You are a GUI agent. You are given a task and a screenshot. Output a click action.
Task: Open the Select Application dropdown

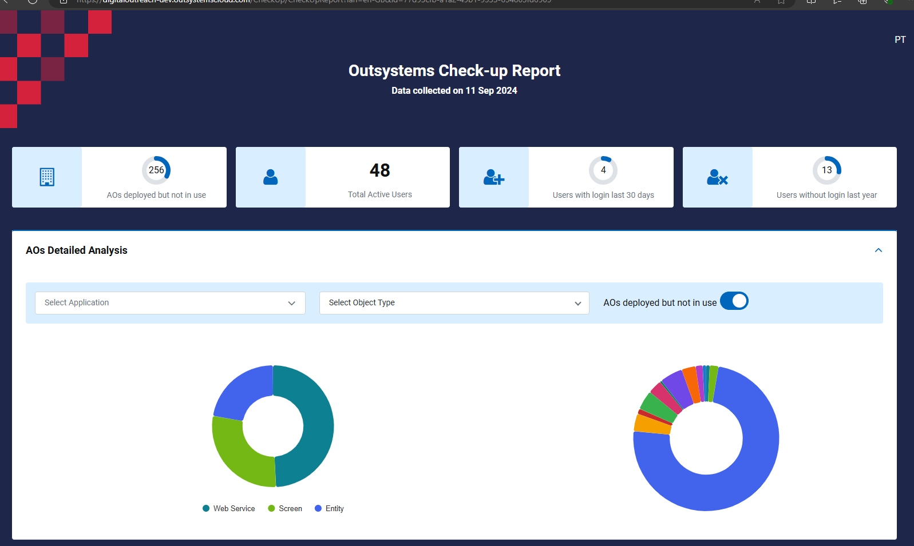pos(170,303)
